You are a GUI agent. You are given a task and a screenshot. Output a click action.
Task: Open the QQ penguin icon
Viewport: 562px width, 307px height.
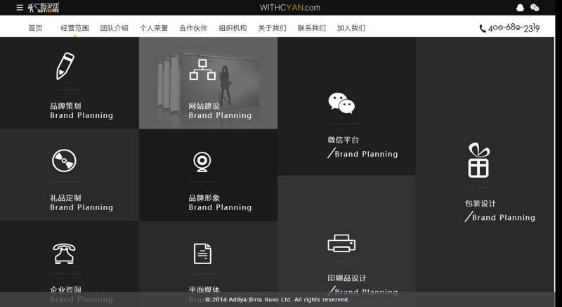coord(520,8)
